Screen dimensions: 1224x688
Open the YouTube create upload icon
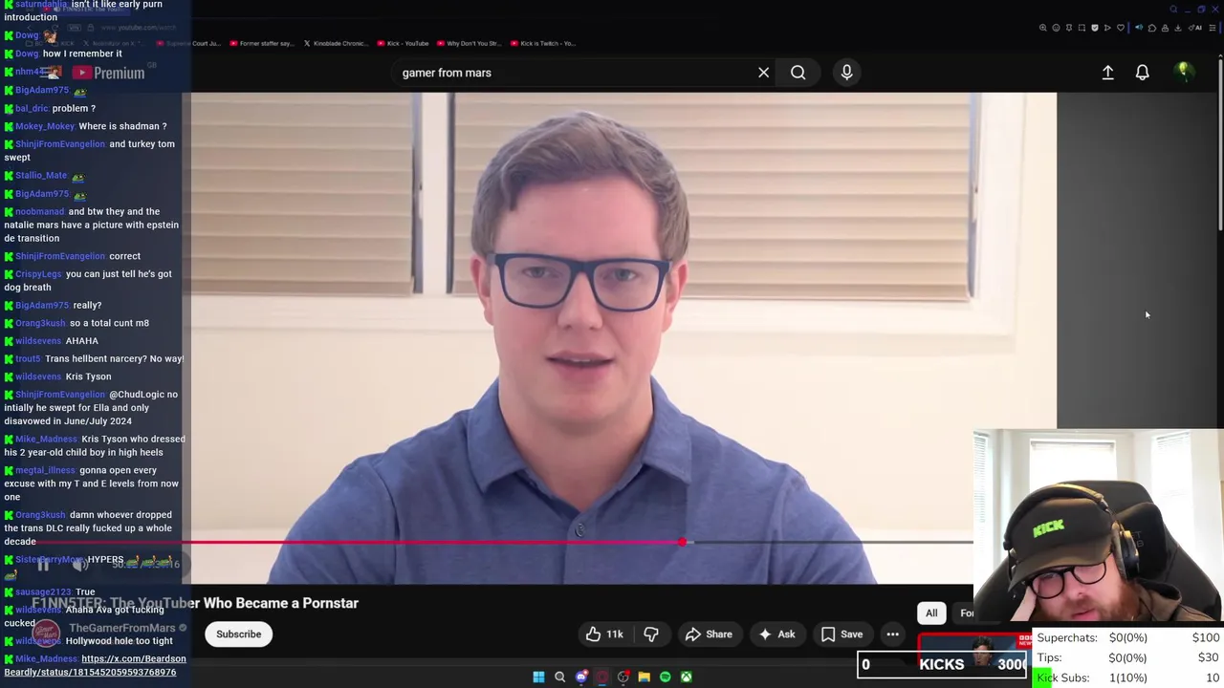click(x=1107, y=73)
